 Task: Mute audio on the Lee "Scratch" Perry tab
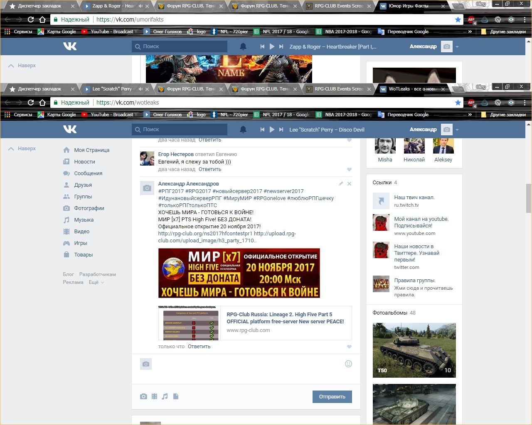point(140,89)
